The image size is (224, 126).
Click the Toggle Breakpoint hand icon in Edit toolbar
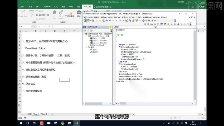(168, 24)
